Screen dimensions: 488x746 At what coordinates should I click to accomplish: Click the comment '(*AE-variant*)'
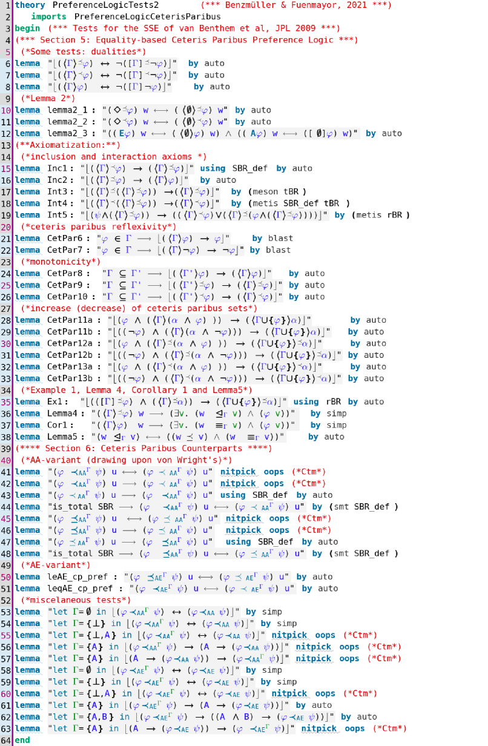point(55,564)
